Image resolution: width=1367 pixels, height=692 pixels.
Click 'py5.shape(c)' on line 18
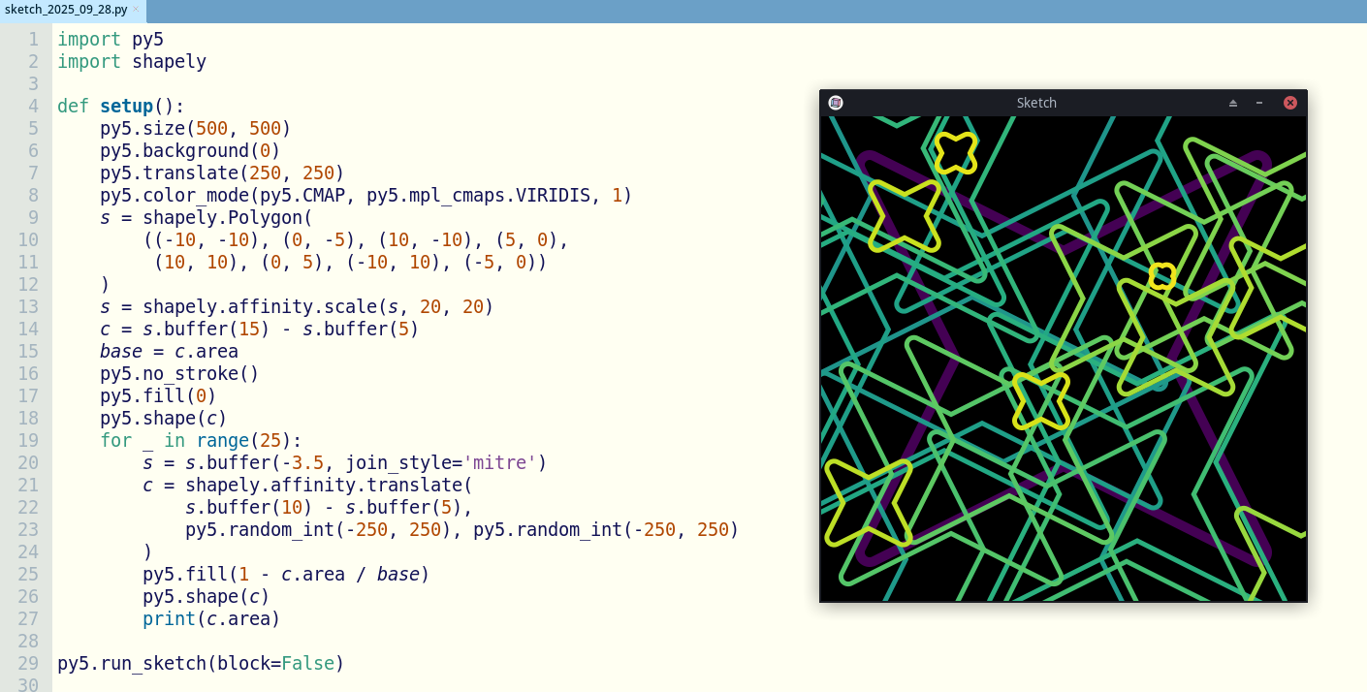click(164, 418)
